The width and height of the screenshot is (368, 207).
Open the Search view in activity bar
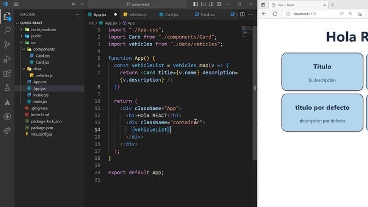pos(7,30)
